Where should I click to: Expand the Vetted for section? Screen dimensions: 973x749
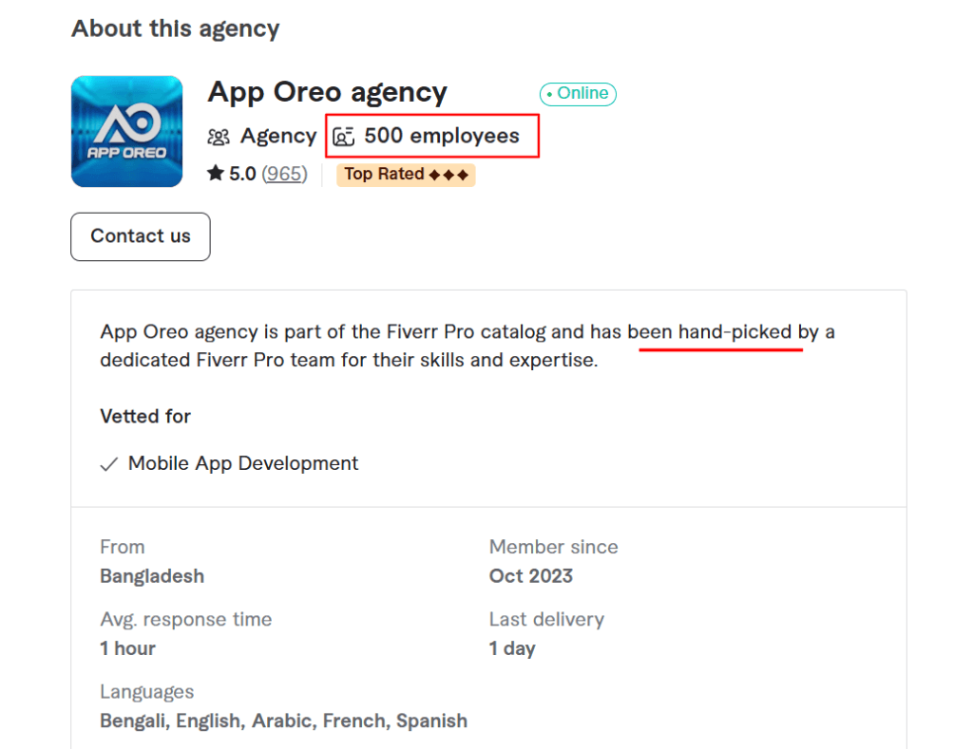[x=145, y=417]
